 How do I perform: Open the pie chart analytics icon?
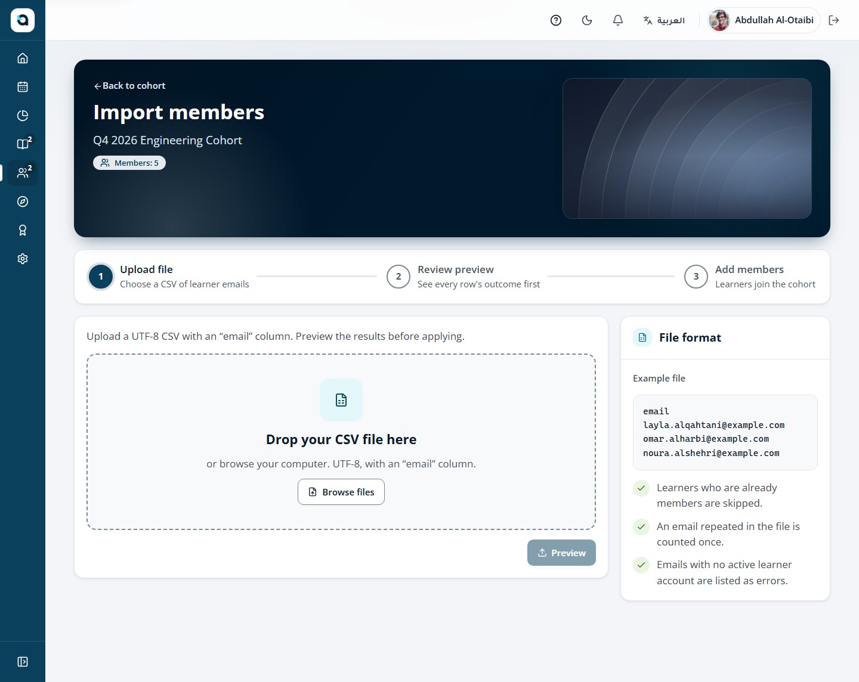tap(23, 116)
